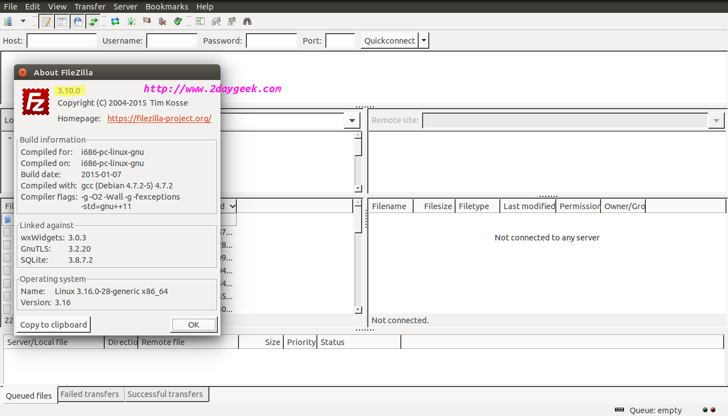
Task: Focus the Host input field
Action: (x=62, y=41)
